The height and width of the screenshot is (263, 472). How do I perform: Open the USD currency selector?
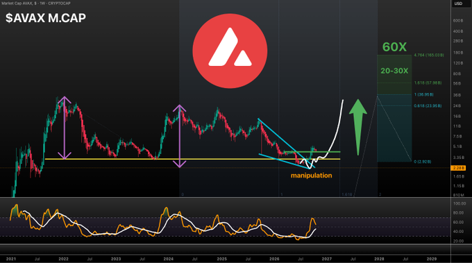click(458, 3)
